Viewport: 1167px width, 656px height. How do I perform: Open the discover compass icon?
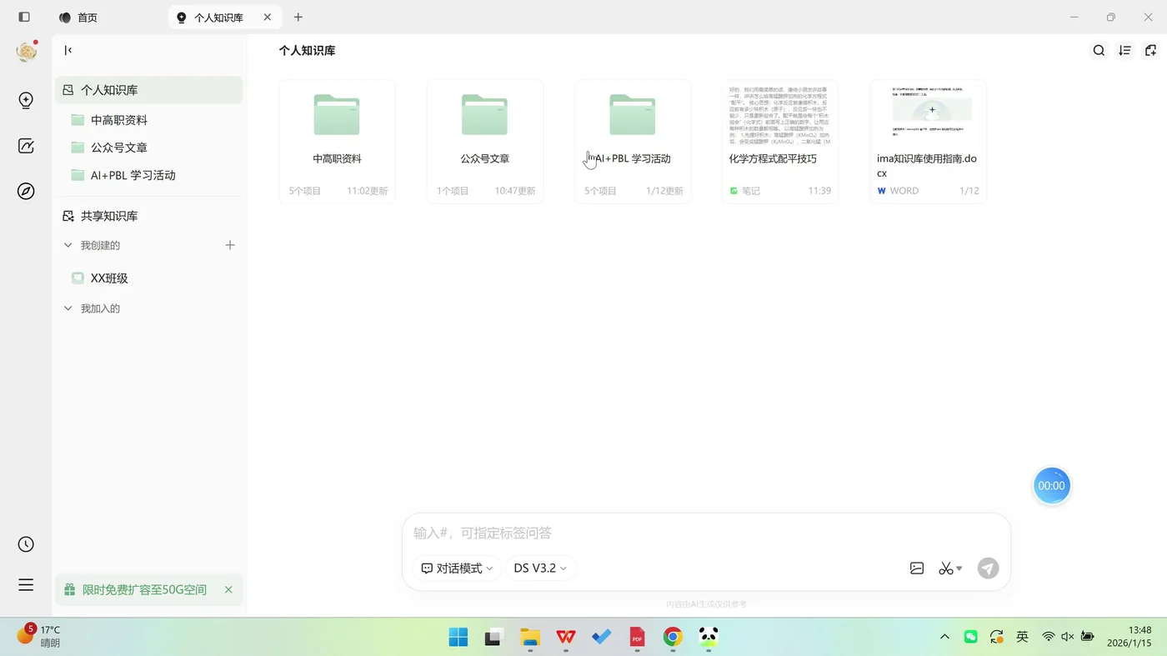click(26, 192)
